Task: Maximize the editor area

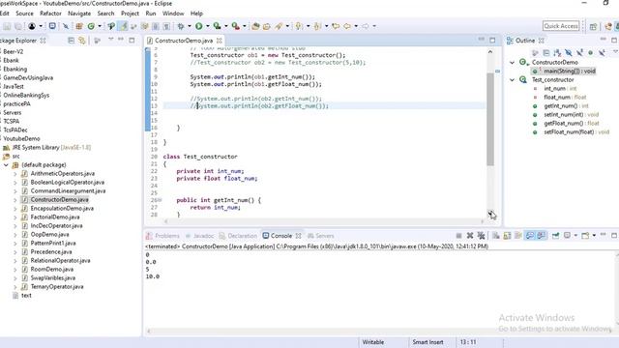Action: coord(492,41)
